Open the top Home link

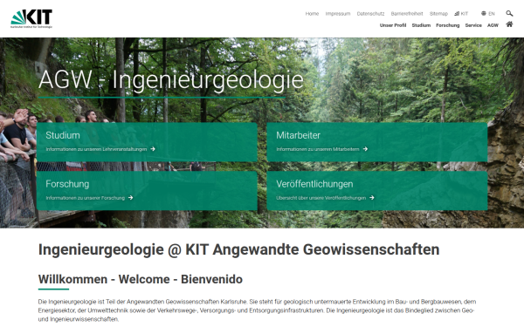pyautogui.click(x=312, y=14)
